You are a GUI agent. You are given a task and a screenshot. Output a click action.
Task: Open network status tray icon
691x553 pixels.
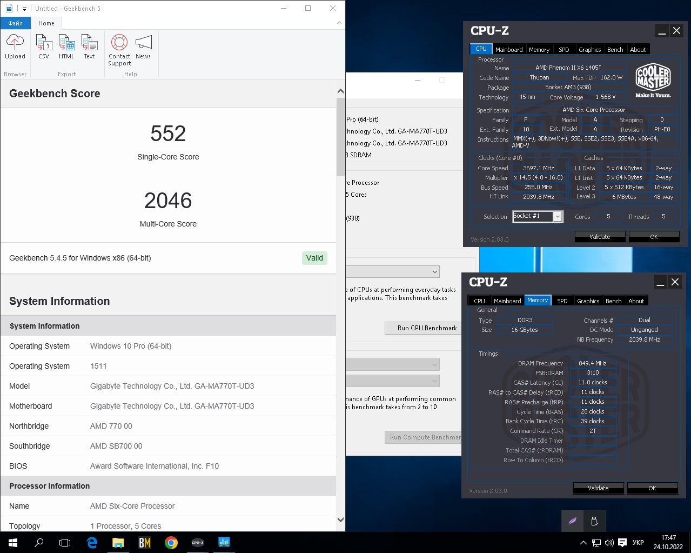596,543
